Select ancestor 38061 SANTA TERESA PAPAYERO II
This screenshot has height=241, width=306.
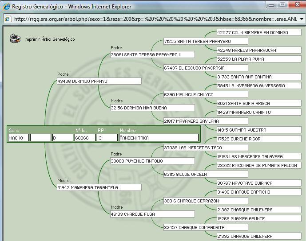pyautogui.click(x=152, y=55)
